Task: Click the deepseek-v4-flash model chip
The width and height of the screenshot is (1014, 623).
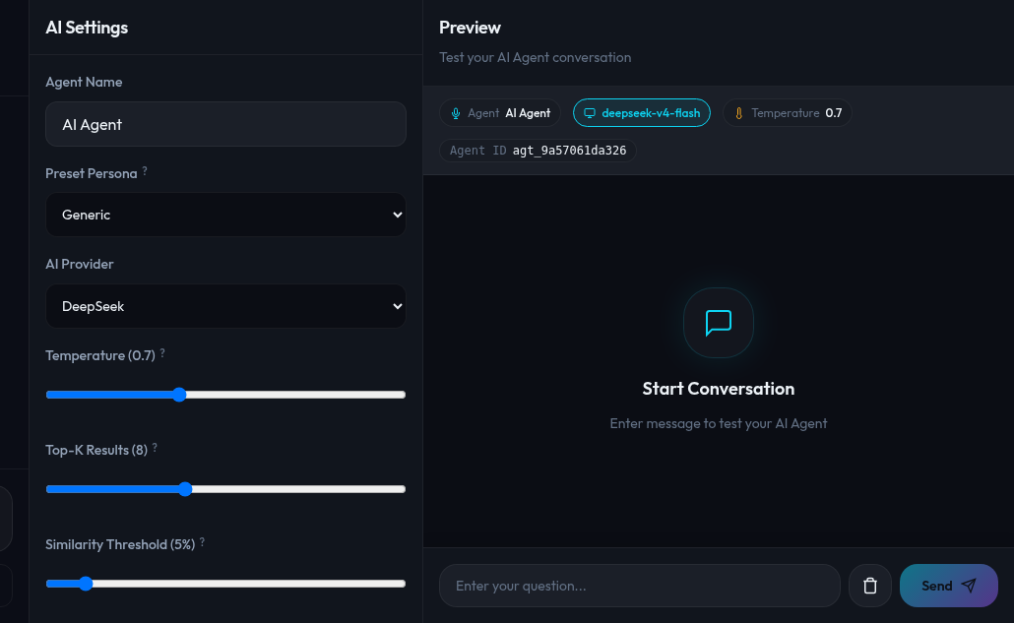Action: [642, 113]
